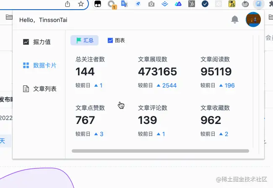The image size is (273, 188).
Task: Open the dark gray square extension
Action: point(192,4)
